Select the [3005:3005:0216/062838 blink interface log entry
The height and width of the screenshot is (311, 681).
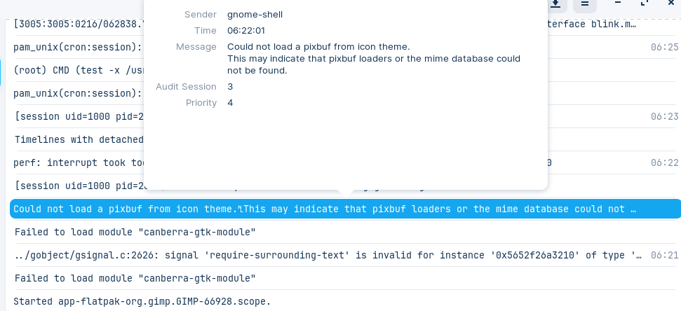click(x=345, y=25)
